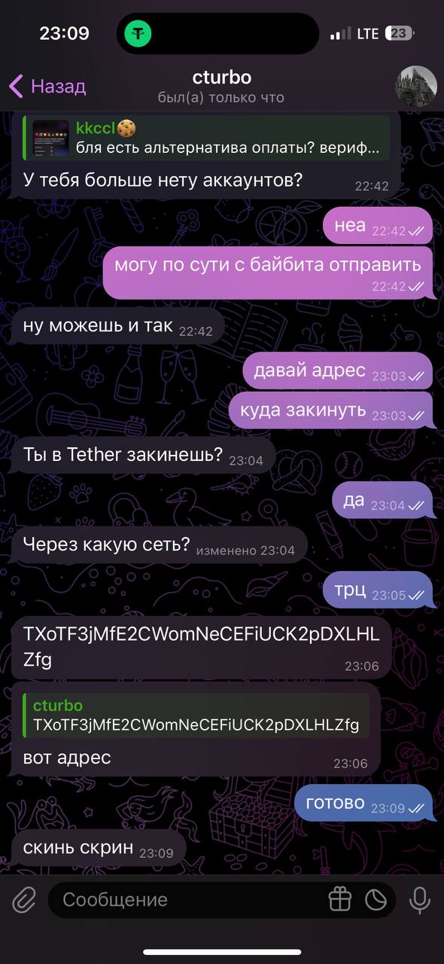This screenshot has width=444, height=964.
Task: Open the gift icon in message field
Action: 340,899
